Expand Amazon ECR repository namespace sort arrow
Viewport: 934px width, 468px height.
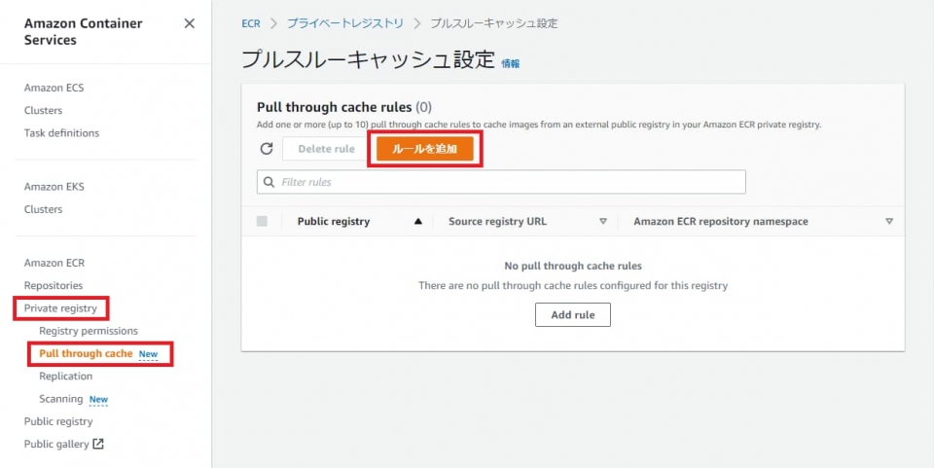[x=888, y=221]
